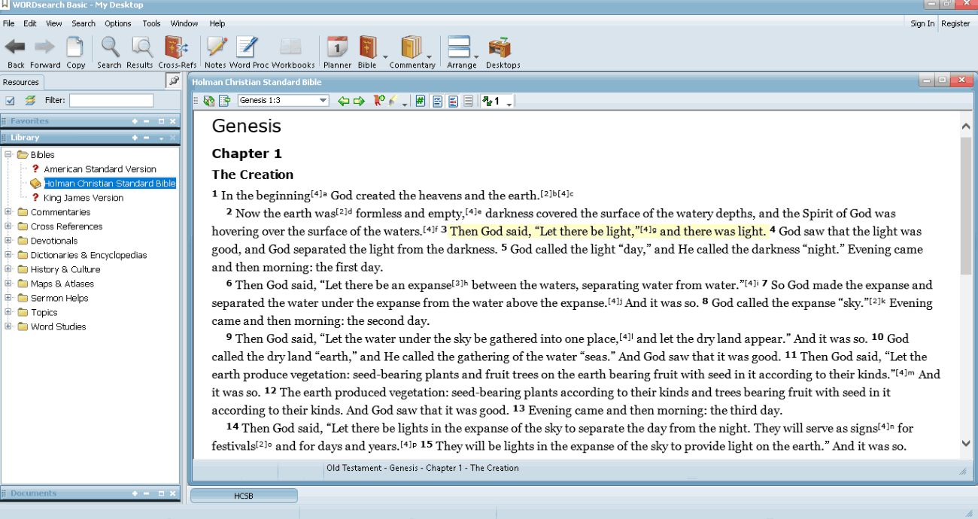Click the Register link
978x519 pixels.
(955, 23)
